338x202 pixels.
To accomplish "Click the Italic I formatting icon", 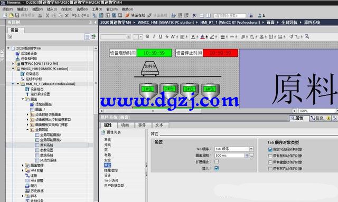I will 154,36.
